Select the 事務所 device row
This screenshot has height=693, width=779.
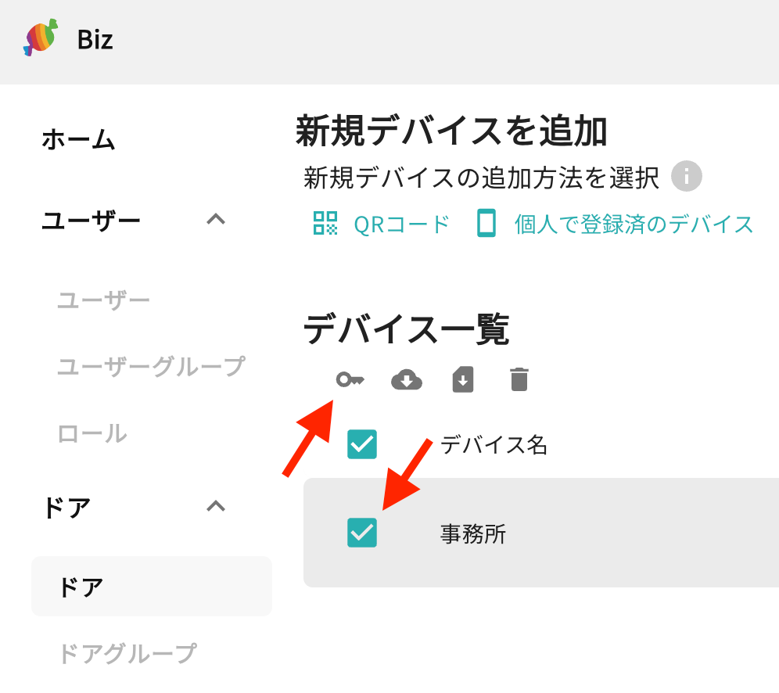541,533
